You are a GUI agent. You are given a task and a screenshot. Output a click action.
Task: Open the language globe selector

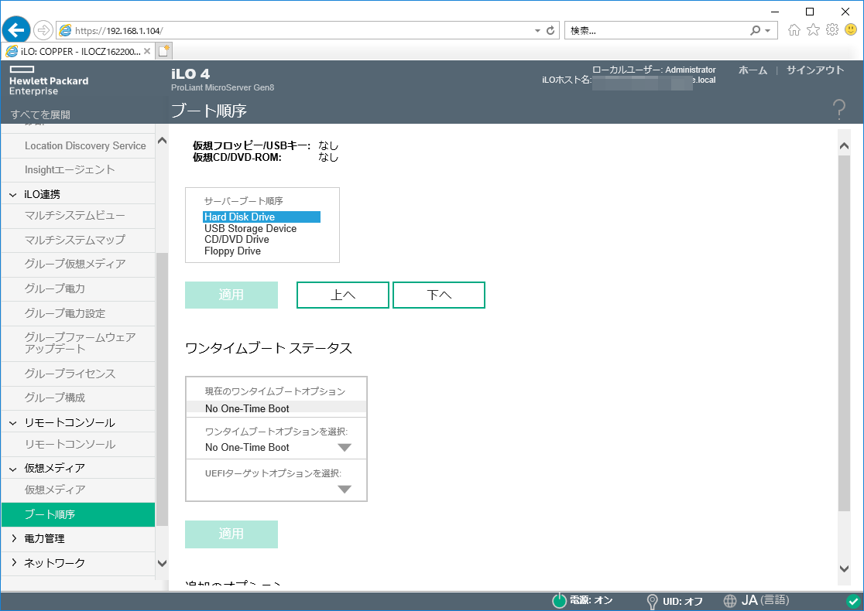(730, 601)
